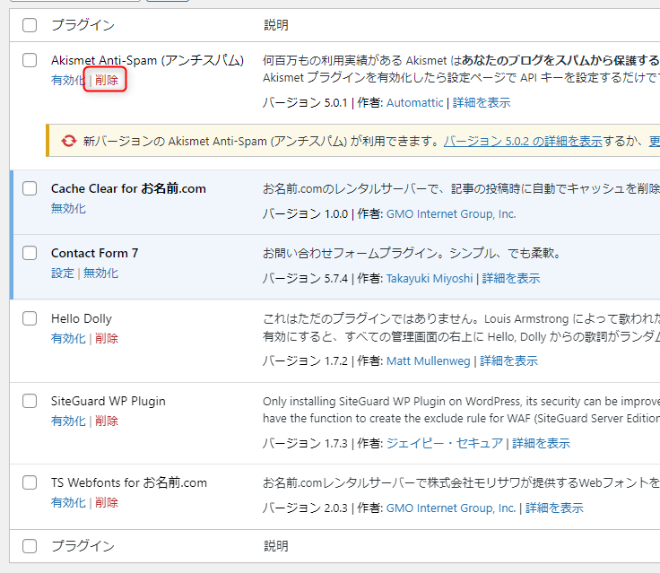Delete TS Webfonts for お名前.com via 削除
The image size is (660, 573).
point(107,503)
